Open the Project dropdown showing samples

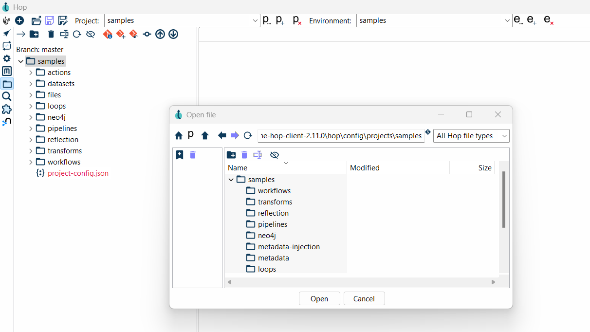(182, 20)
